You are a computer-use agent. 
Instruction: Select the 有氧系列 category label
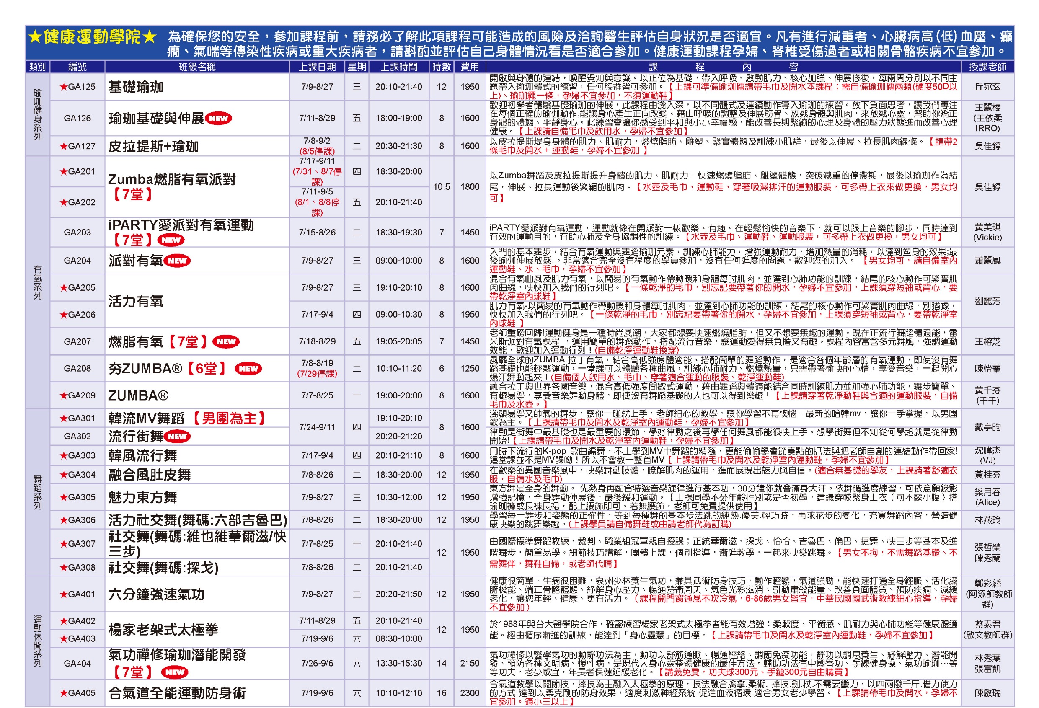click(x=38, y=282)
